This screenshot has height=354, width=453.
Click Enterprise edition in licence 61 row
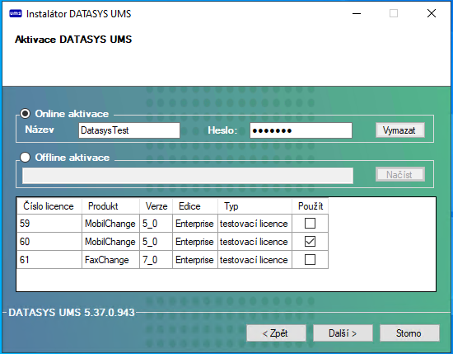point(195,260)
